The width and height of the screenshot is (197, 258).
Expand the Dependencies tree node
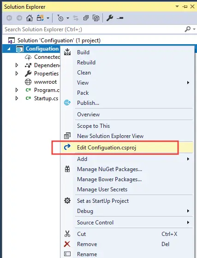click(x=17, y=65)
